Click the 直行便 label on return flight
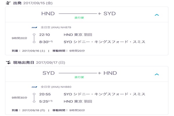Screen dimensions: 174x116 (79, 77)
